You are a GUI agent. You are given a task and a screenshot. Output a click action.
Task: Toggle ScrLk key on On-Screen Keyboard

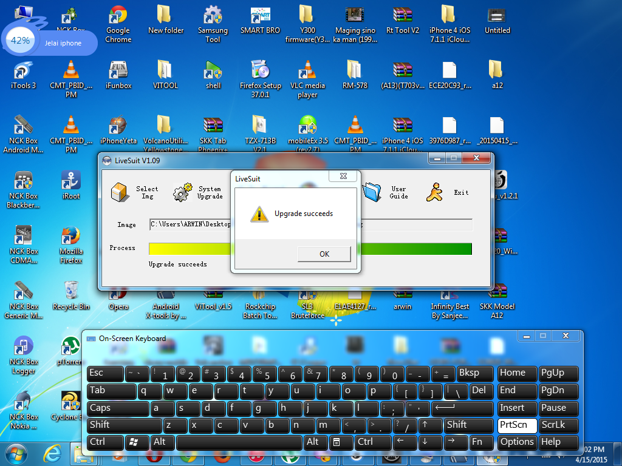[x=558, y=425]
